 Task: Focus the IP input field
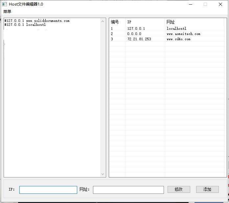(48, 190)
